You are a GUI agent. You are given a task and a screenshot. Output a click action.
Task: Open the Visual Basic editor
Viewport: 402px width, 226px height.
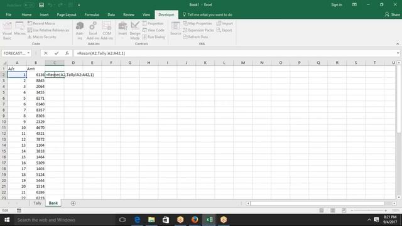pyautogui.click(x=7, y=31)
